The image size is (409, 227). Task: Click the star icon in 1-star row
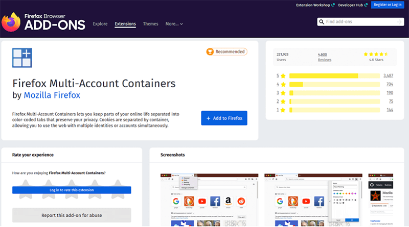(283, 110)
